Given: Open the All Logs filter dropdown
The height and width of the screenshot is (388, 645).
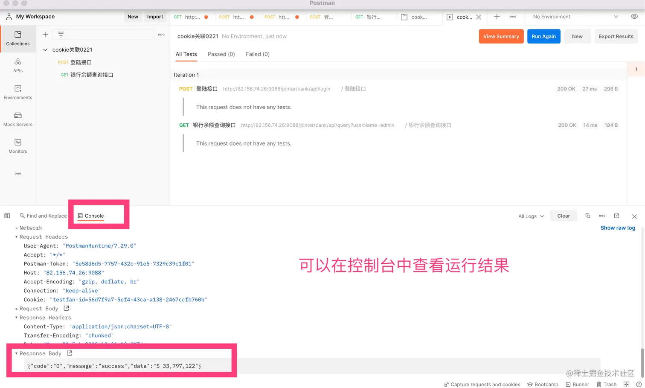Looking at the screenshot, I should [531, 216].
